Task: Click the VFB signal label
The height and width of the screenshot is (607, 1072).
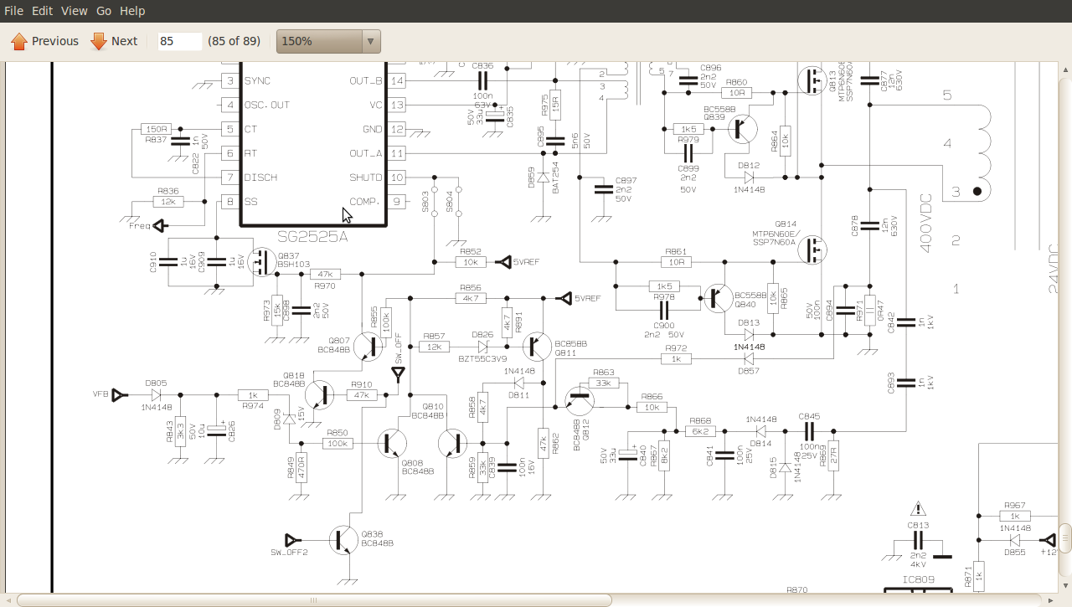Action: [x=100, y=394]
